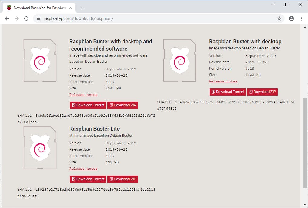Click the scrollbar up arrow
The image size is (308, 208).
pos(305,27)
